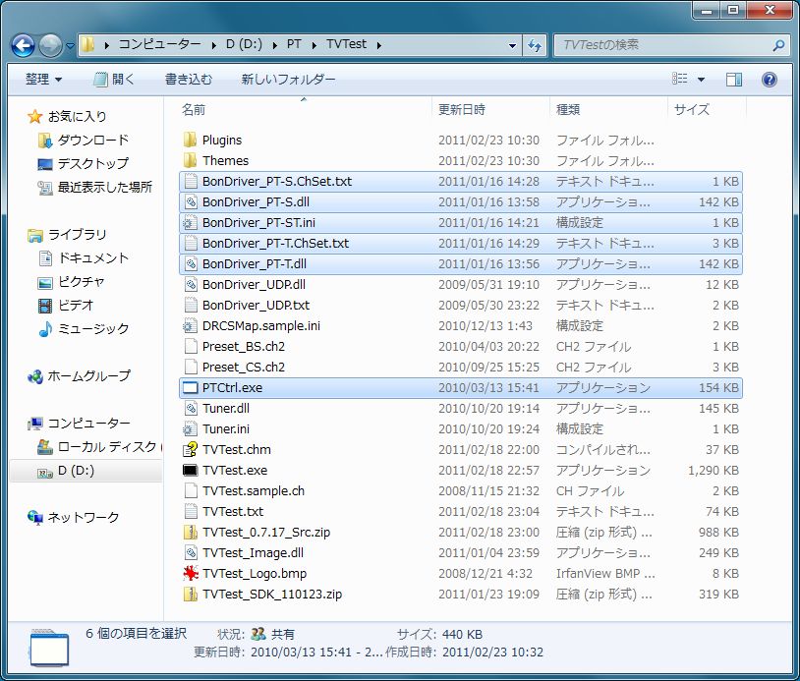Click the TVTest_Logo.bmp image icon
This screenshot has height=681, width=800.
point(191,573)
